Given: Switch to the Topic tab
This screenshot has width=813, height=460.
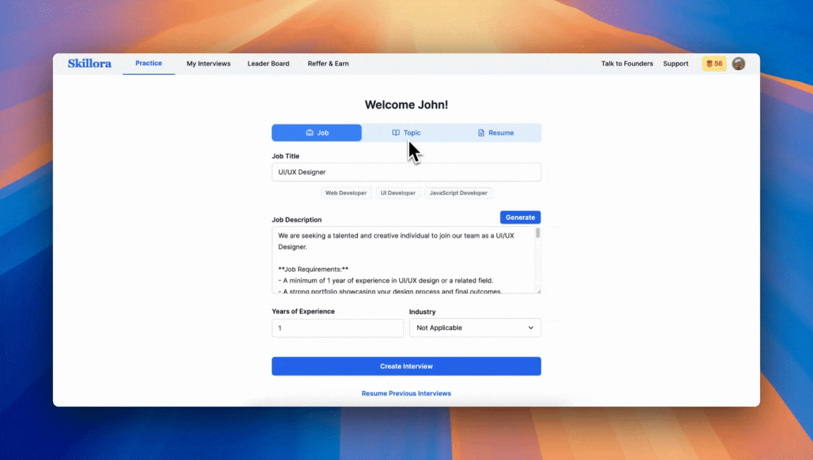Looking at the screenshot, I should pyautogui.click(x=407, y=132).
